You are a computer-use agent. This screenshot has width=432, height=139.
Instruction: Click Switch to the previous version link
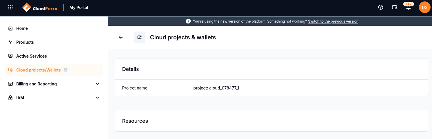click(333, 21)
